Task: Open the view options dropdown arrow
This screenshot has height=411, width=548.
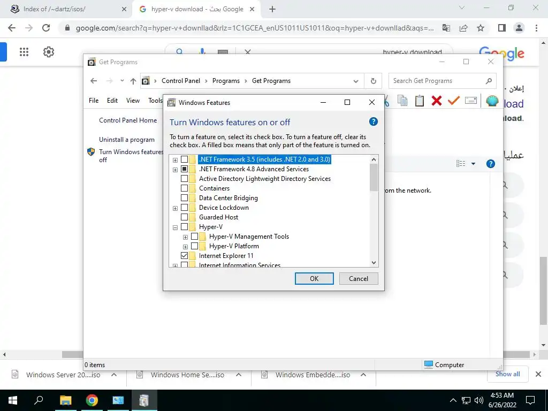Action: [473, 164]
